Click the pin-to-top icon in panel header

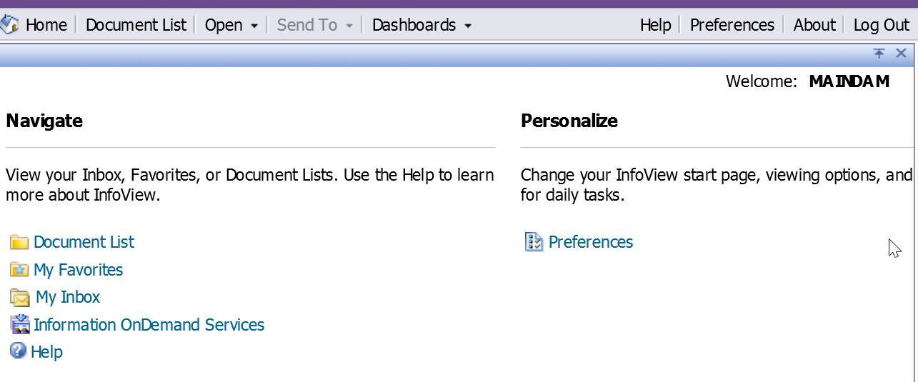(879, 54)
